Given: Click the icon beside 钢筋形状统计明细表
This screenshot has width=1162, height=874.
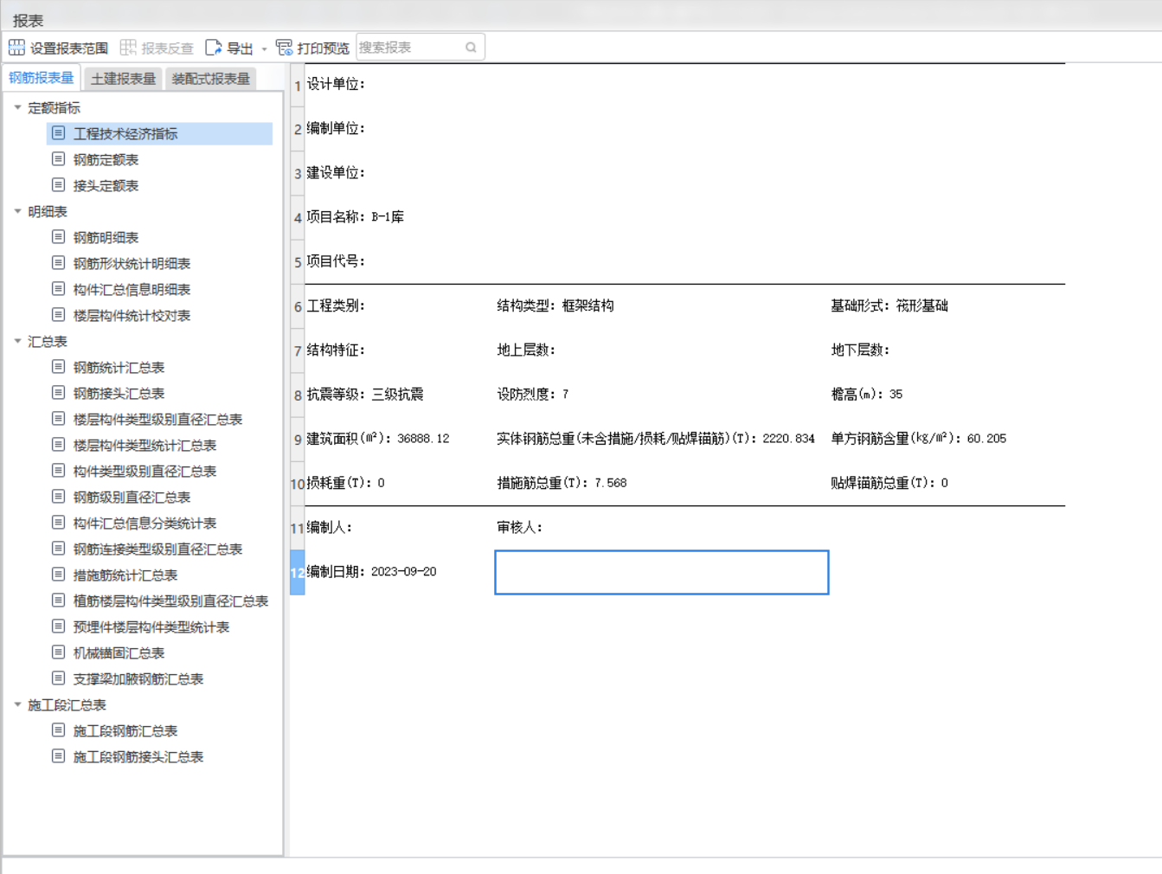Looking at the screenshot, I should click(x=58, y=263).
